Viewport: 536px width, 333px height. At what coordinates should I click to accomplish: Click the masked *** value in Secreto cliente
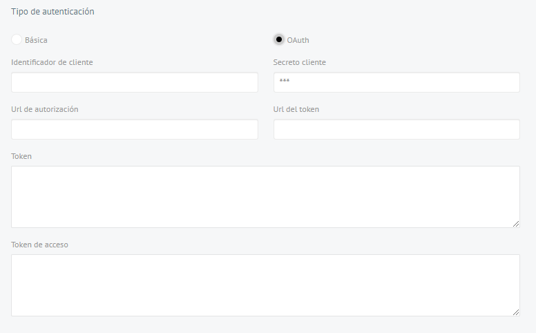(x=285, y=81)
